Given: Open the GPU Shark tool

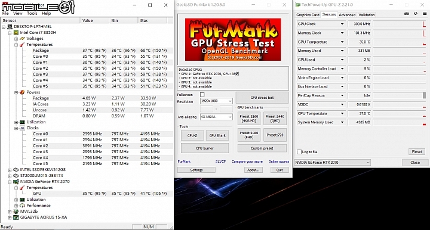Looking at the screenshot, I should [x=217, y=135].
